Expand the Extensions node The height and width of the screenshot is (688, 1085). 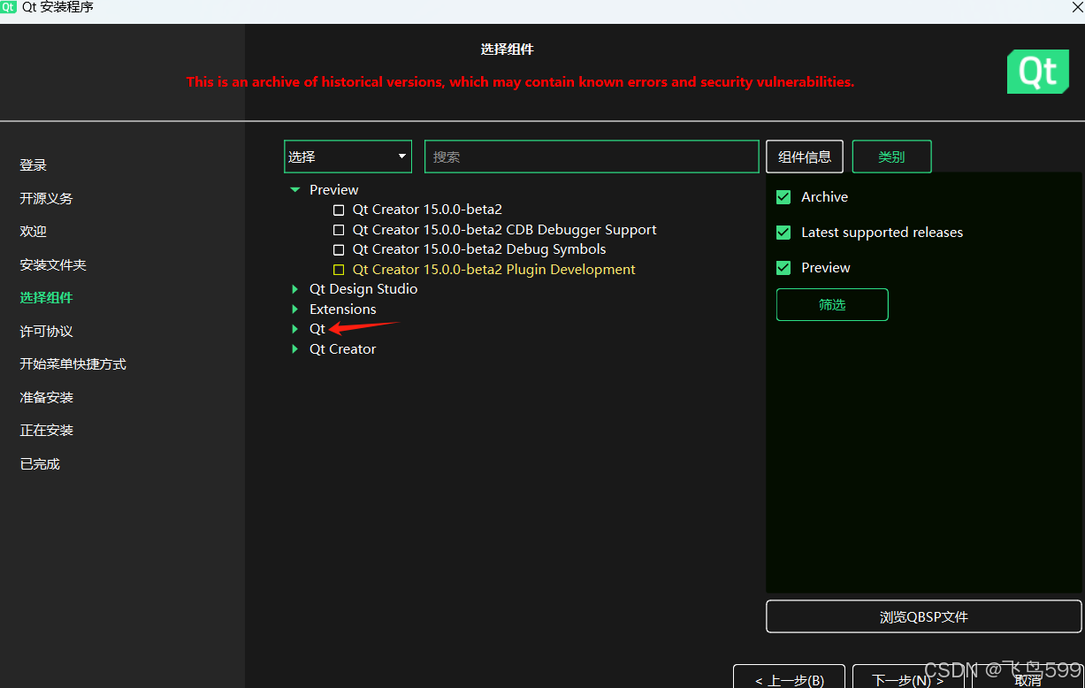click(295, 310)
